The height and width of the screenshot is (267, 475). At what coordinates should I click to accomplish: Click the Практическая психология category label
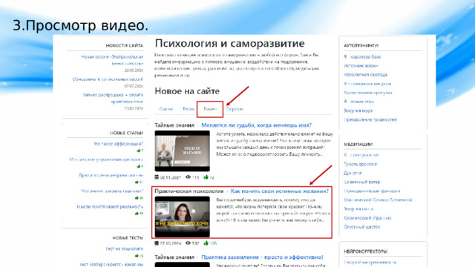click(189, 191)
